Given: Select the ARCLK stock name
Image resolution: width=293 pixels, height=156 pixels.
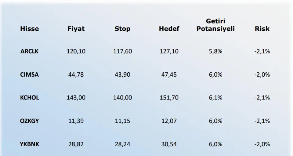Looking at the screenshot, I should click(29, 51).
